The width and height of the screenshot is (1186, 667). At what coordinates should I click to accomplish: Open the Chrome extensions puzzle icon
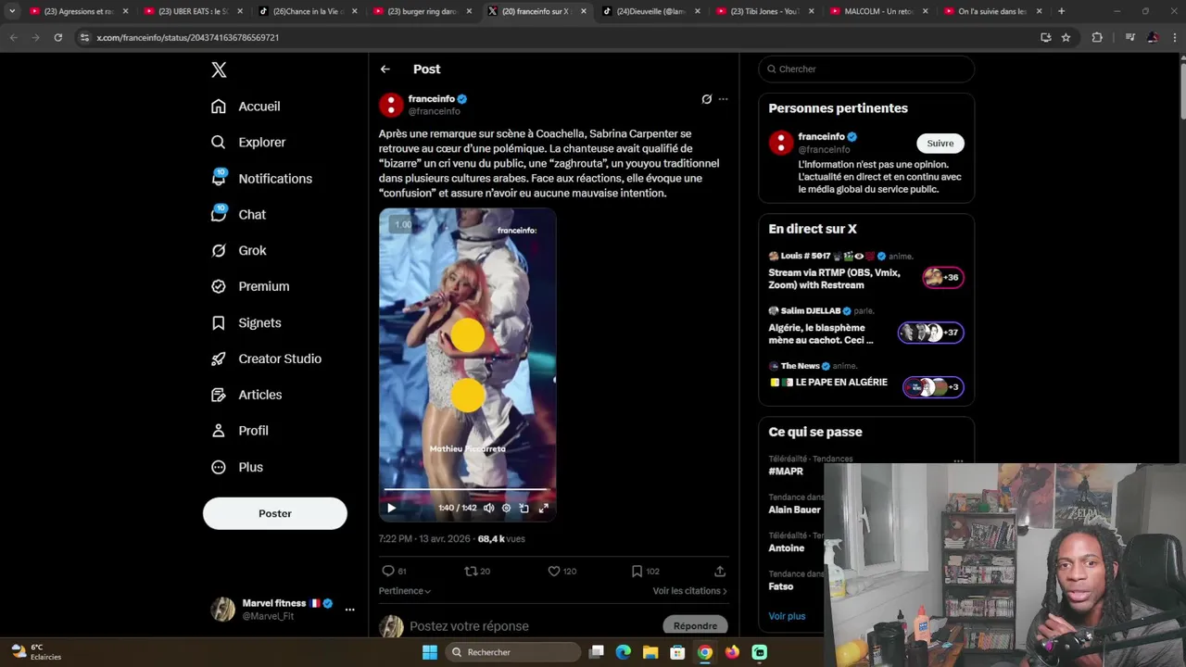coord(1097,37)
